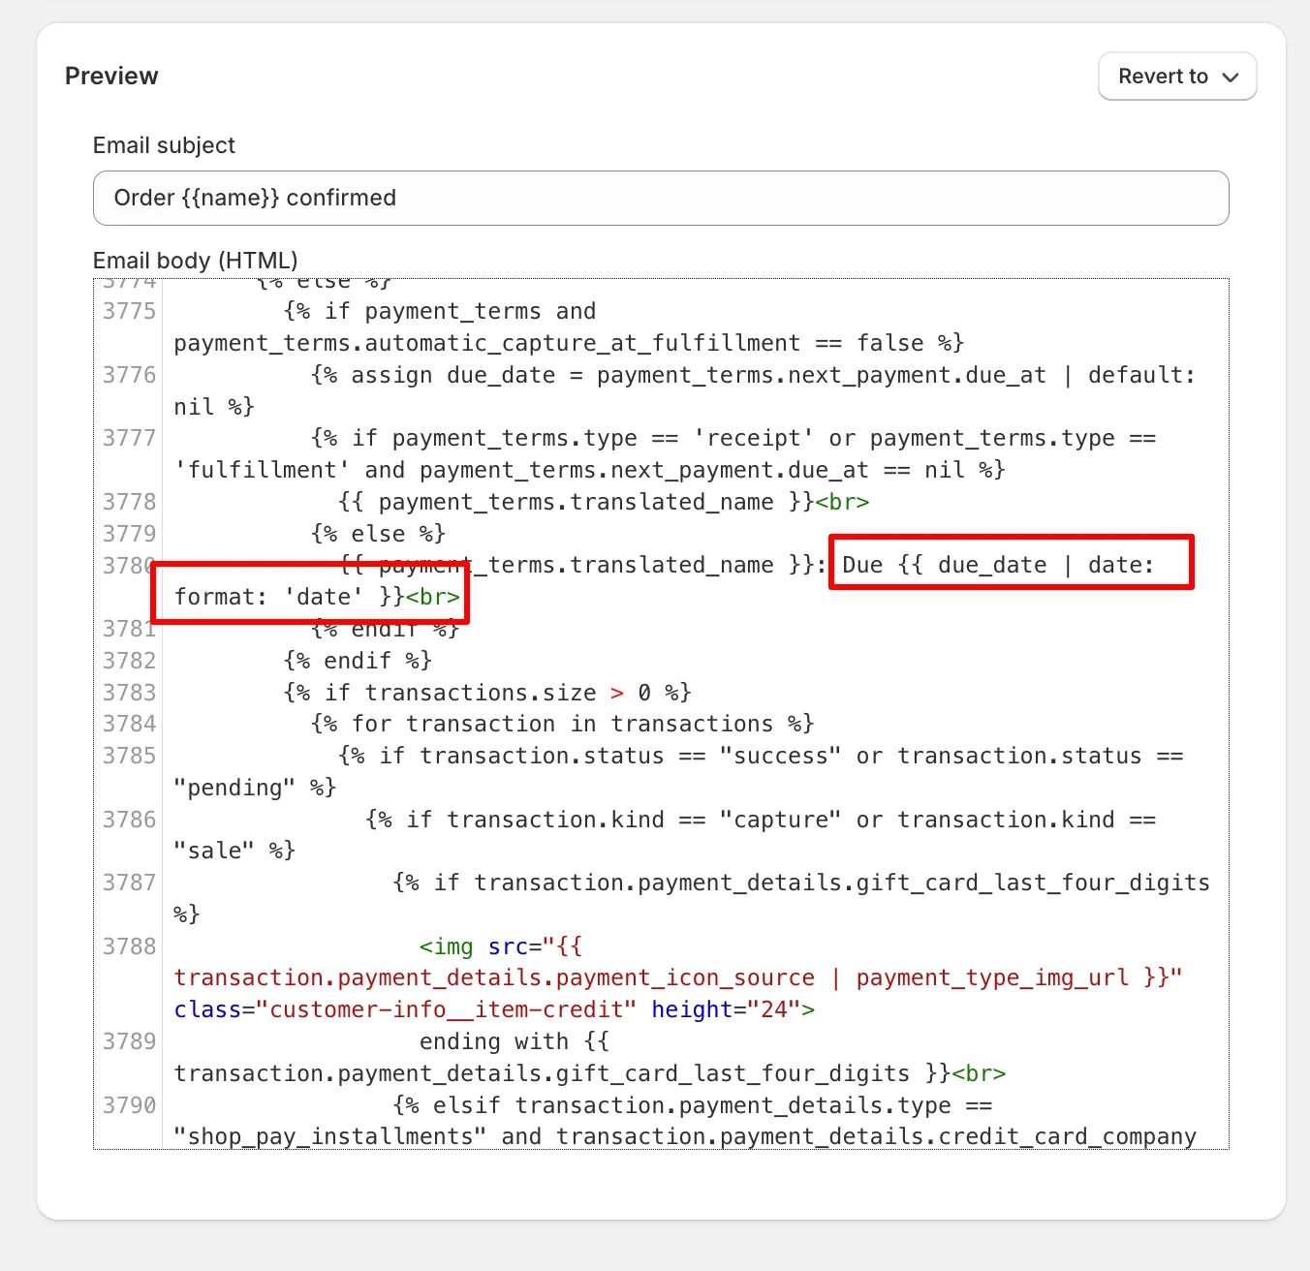Click line number 3782 in the gutter
Viewport: 1310px width, 1271px height.
[x=130, y=661]
